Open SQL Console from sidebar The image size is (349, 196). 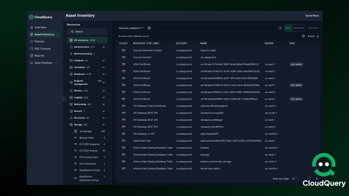42,49
